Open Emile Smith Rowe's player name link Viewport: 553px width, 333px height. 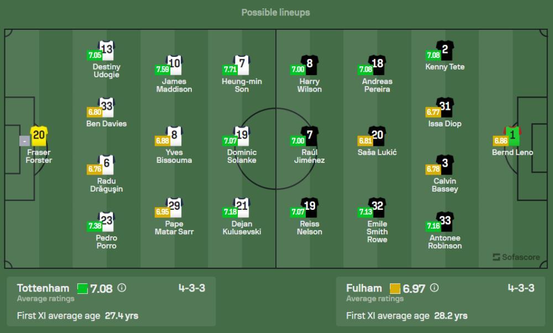click(377, 232)
